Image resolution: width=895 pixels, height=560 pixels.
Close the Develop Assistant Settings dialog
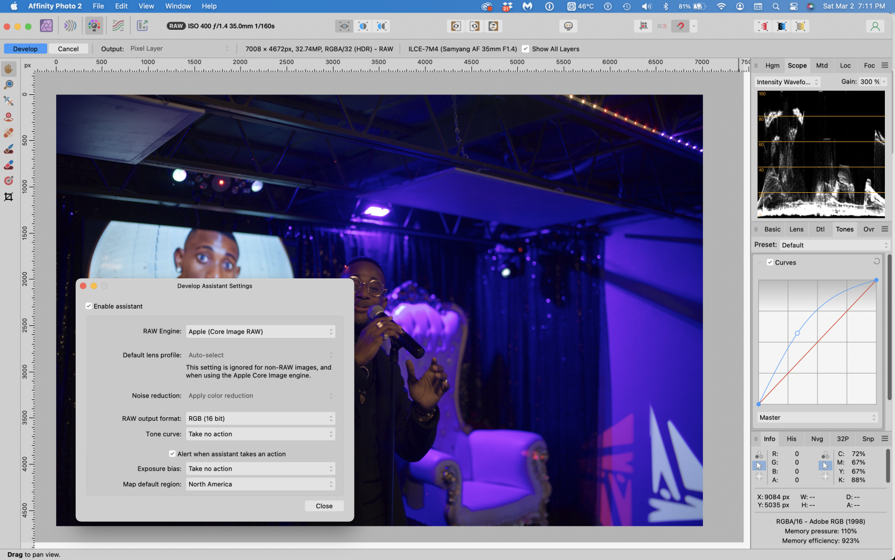[x=324, y=506]
